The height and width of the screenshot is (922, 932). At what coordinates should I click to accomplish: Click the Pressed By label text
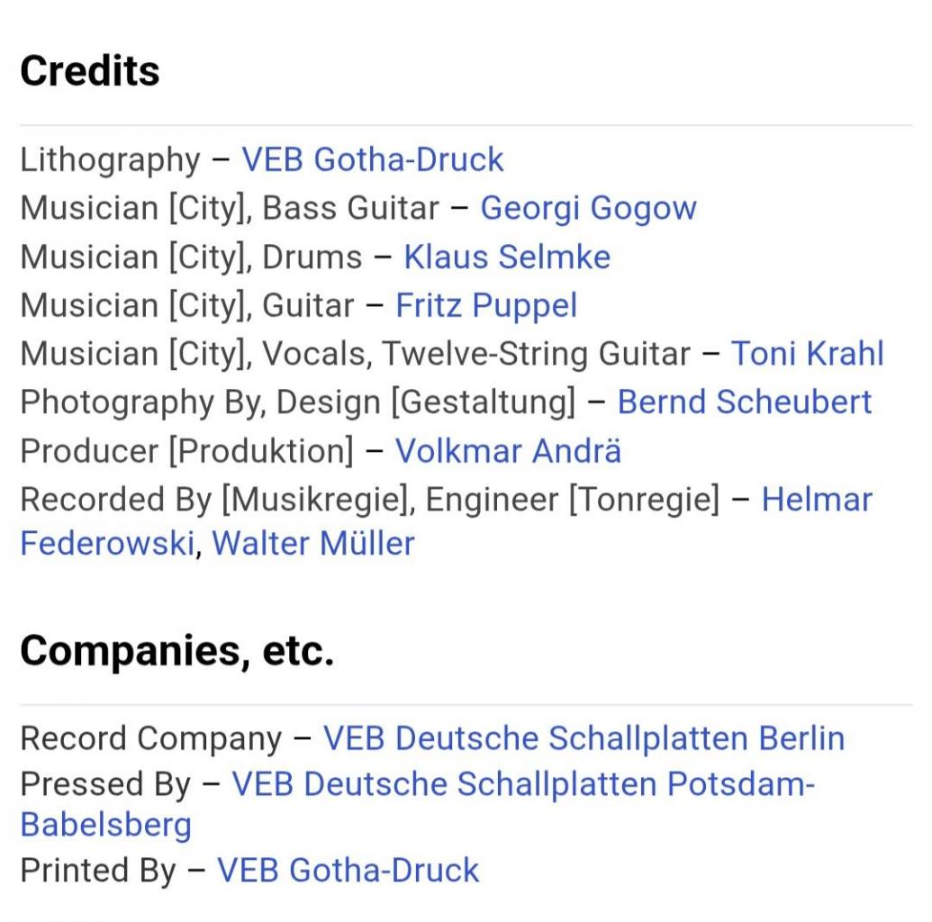point(105,785)
